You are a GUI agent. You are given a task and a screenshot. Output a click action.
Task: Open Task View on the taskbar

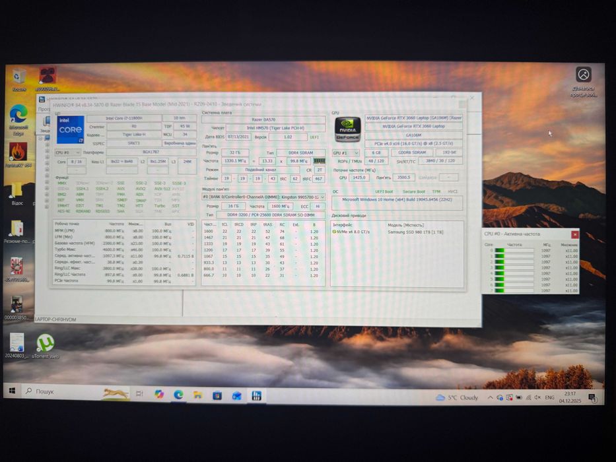[139, 393]
